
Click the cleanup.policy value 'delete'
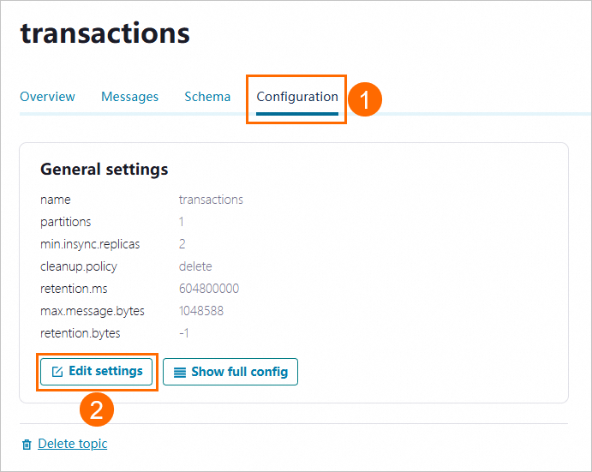[195, 266]
